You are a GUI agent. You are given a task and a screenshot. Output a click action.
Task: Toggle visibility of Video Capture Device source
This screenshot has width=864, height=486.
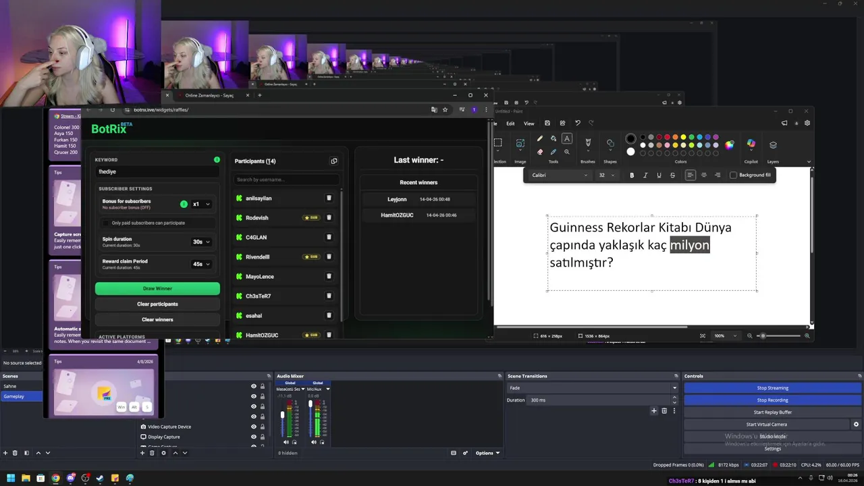pyautogui.click(x=254, y=427)
